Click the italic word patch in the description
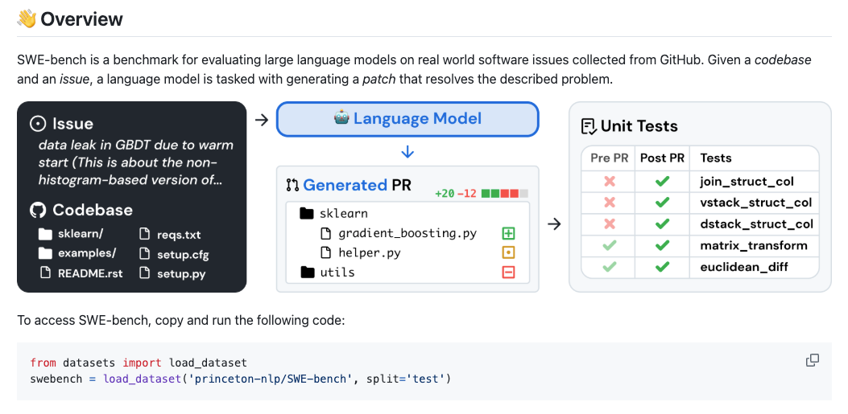The image size is (848, 414). click(378, 80)
